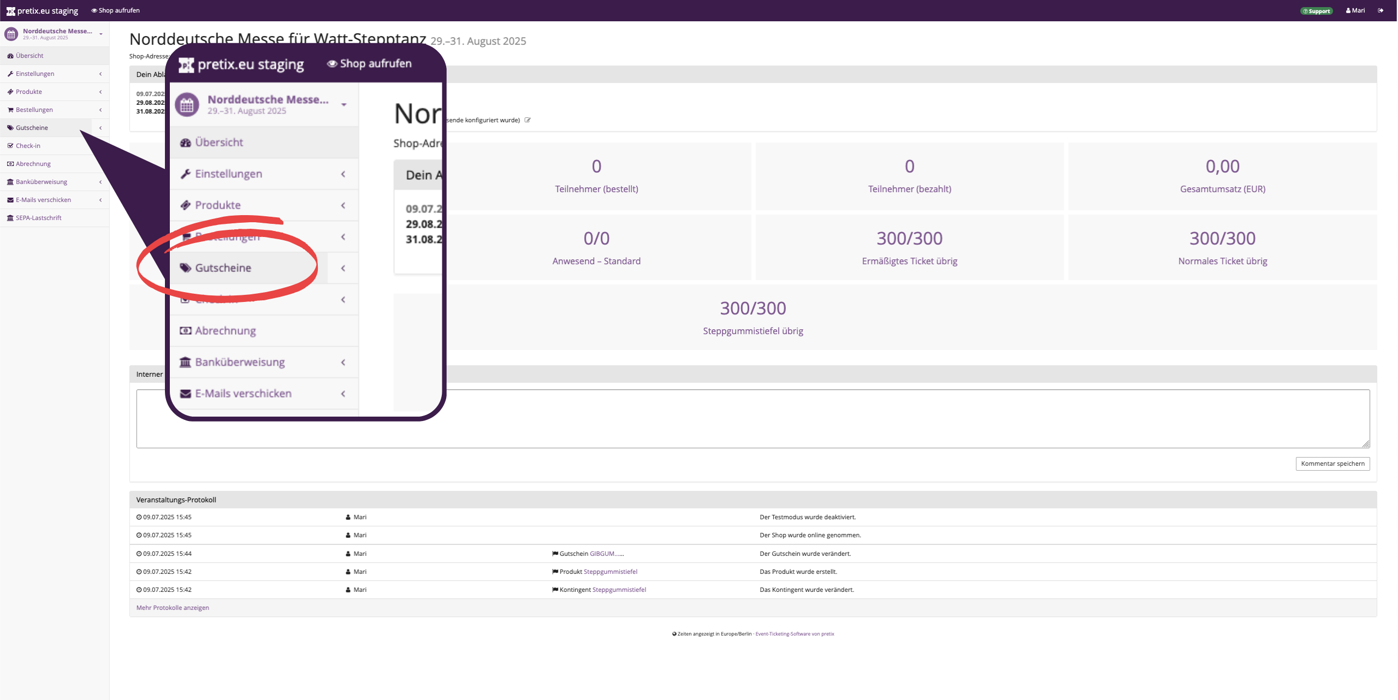This screenshot has height=700, width=1398.
Task: Click the Check-in checkmark icon in sidebar
Action: (10, 146)
